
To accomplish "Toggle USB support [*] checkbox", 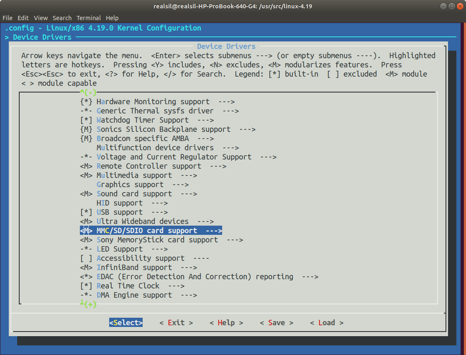I will pyautogui.click(x=86, y=212).
